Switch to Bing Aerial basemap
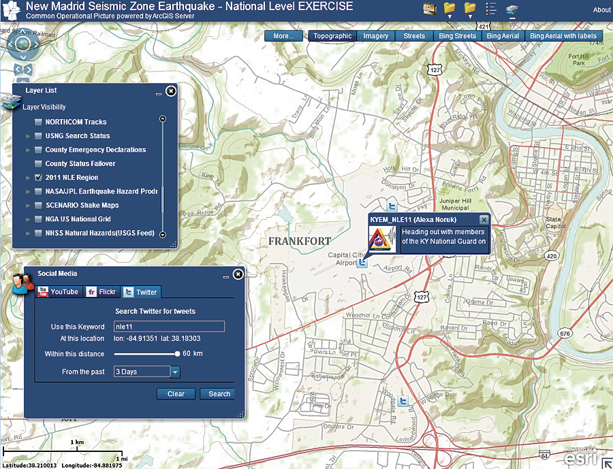 (x=503, y=36)
